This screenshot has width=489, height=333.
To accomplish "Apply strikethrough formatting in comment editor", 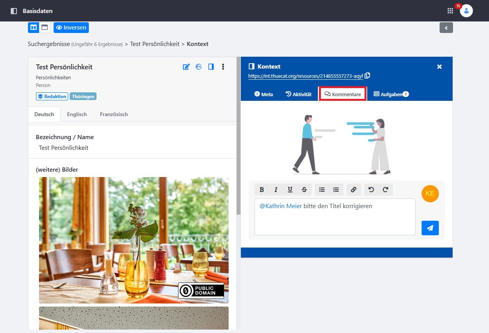I will pyautogui.click(x=304, y=189).
